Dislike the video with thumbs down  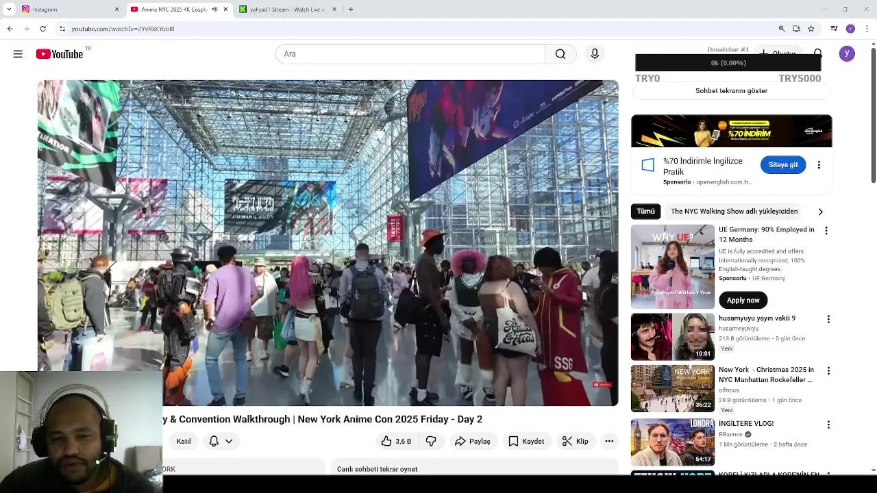click(x=431, y=441)
